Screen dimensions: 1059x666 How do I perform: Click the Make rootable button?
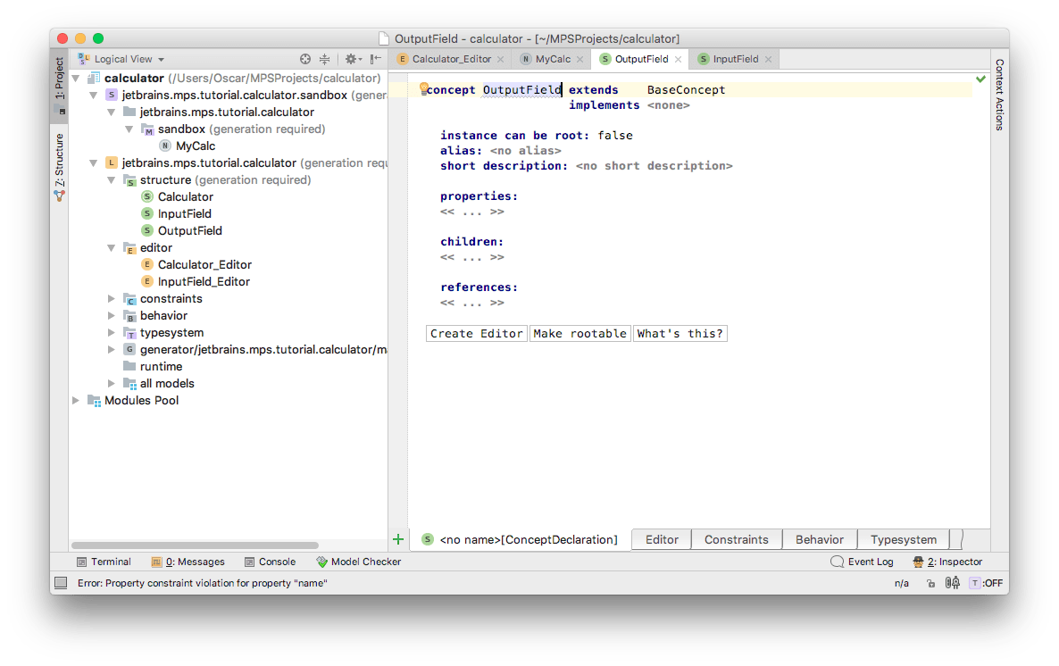point(580,333)
